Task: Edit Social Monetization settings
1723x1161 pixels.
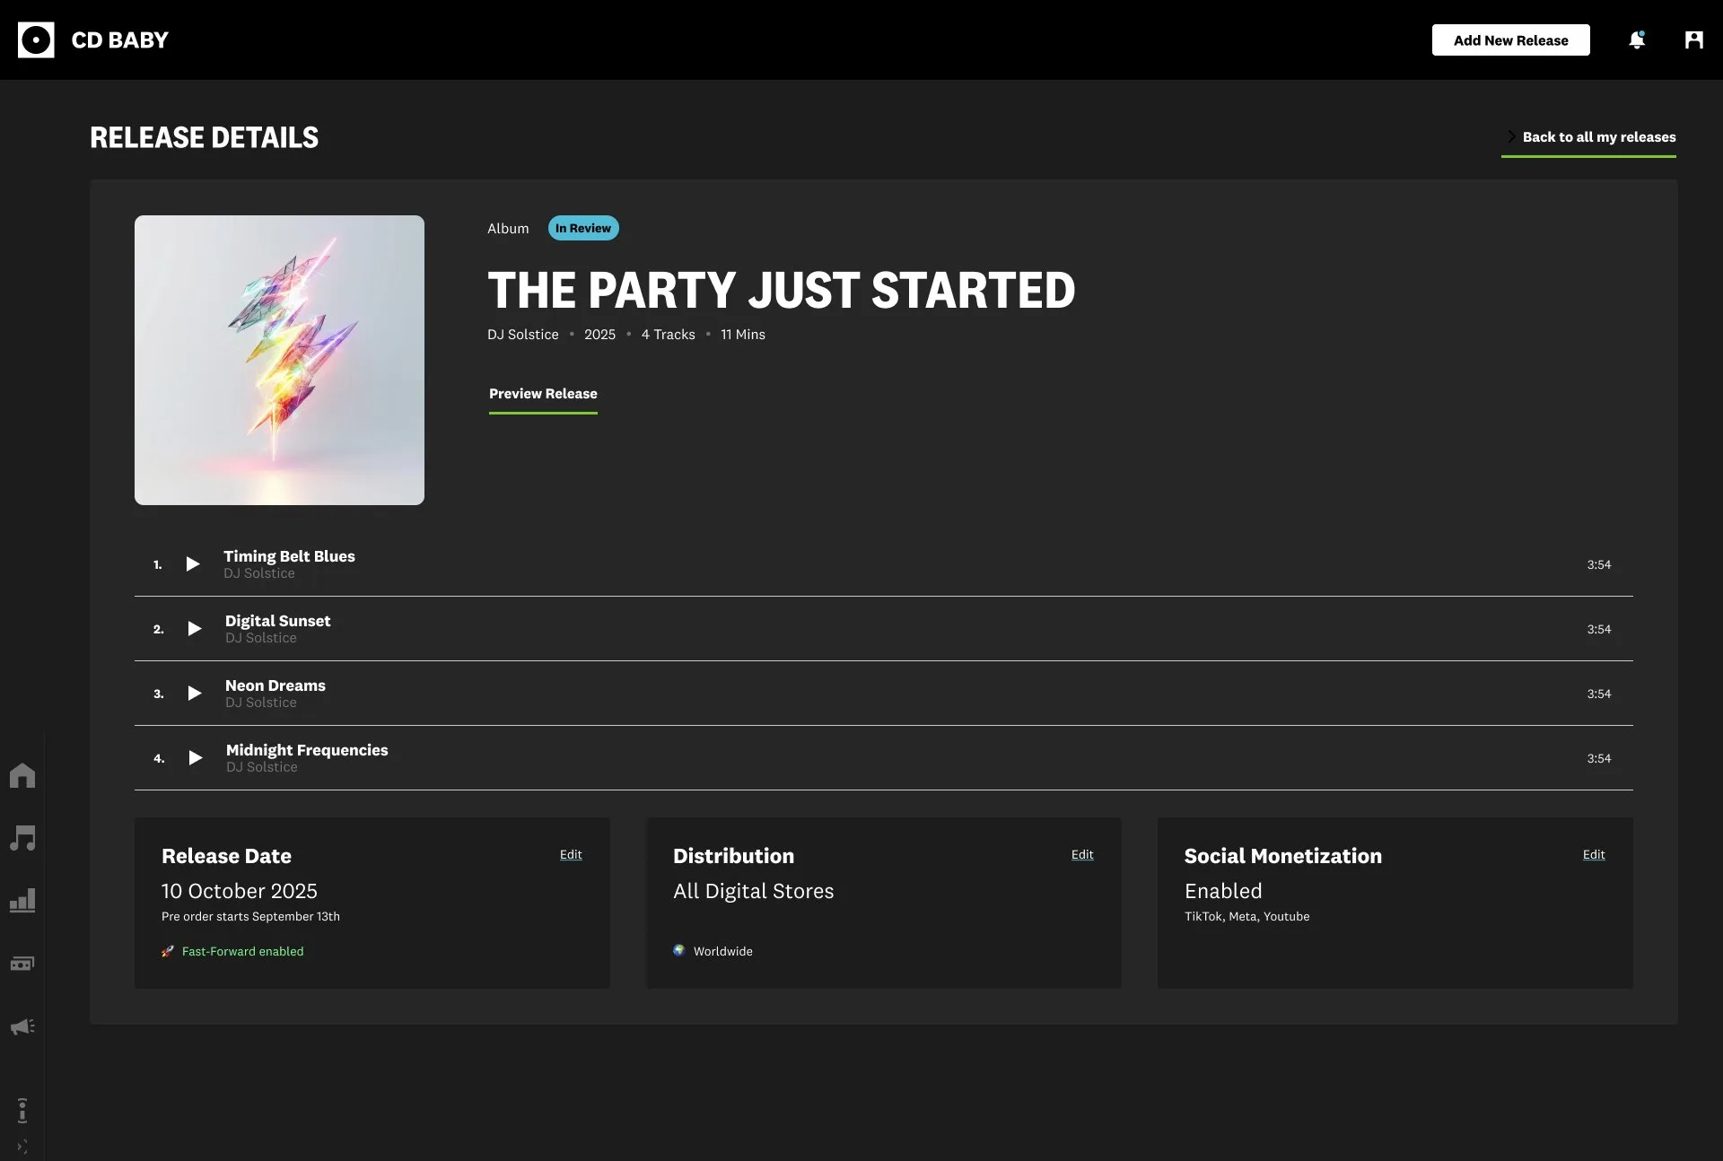Action: pos(1594,854)
